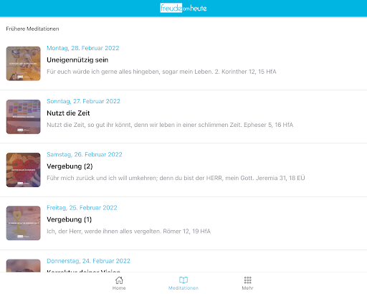Viewport: 367px width, 294px height.
Task: Tap the Mehr grid icon
Action: (x=248, y=280)
